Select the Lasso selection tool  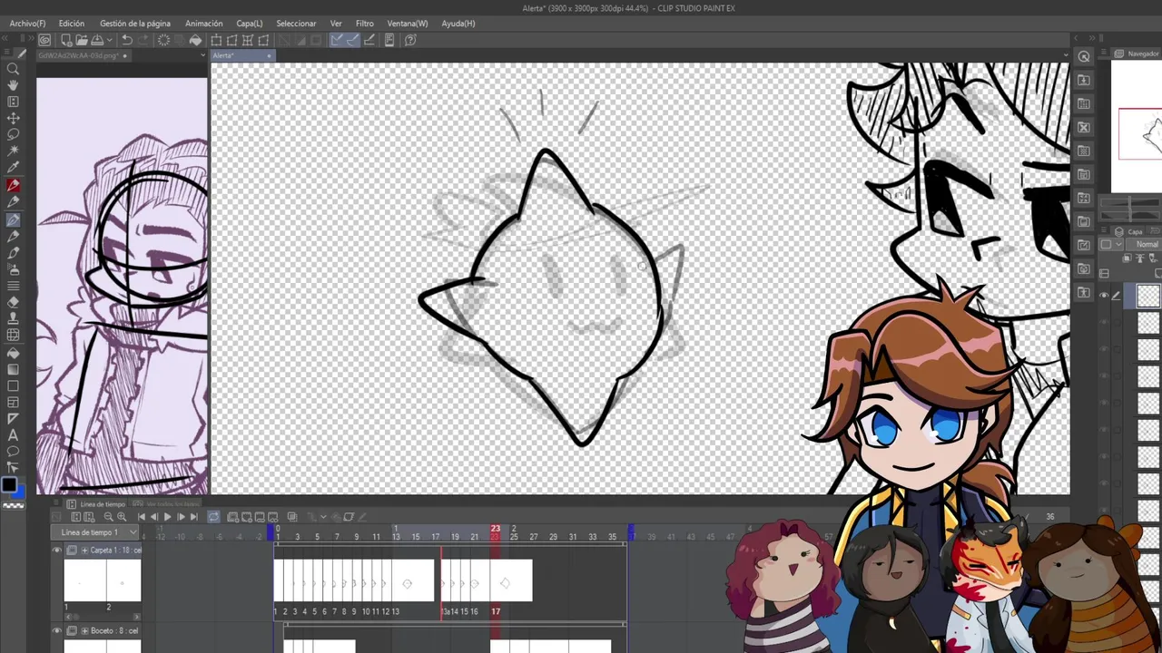(13, 134)
